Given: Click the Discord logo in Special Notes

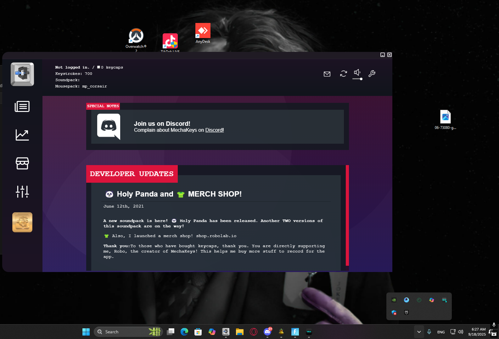Looking at the screenshot, I should pyautogui.click(x=109, y=127).
